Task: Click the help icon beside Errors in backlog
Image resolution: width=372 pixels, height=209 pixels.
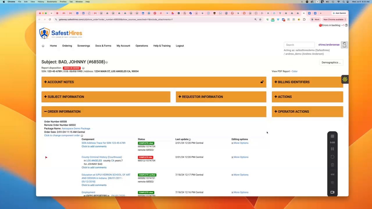Action: [346, 25]
